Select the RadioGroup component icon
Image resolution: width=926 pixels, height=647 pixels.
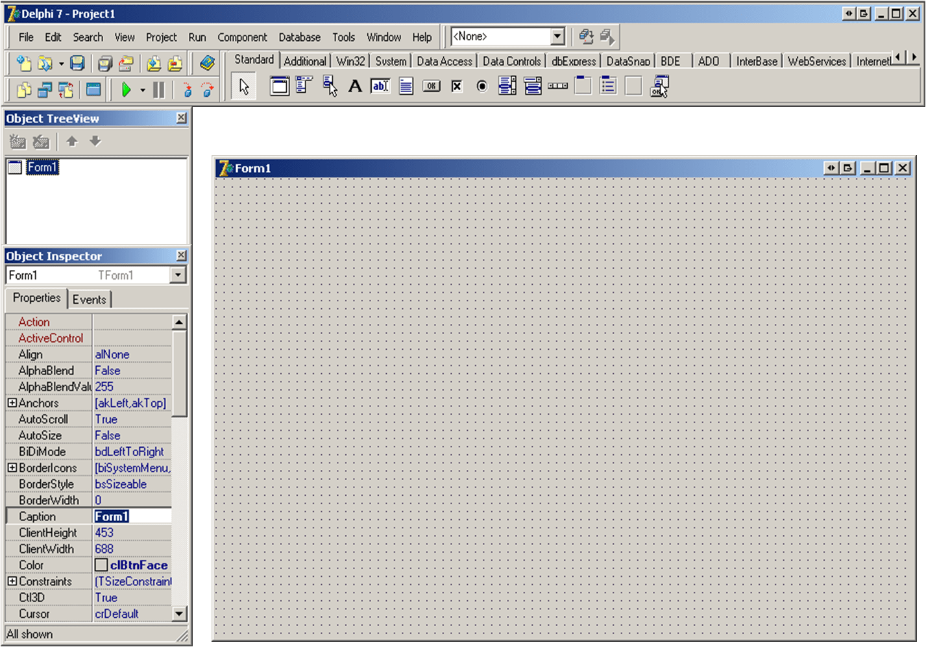[x=608, y=86]
